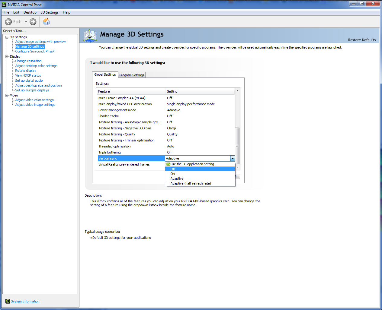Select Texture filtering - Quality row
This screenshot has width=382, height=310.
coord(165,134)
